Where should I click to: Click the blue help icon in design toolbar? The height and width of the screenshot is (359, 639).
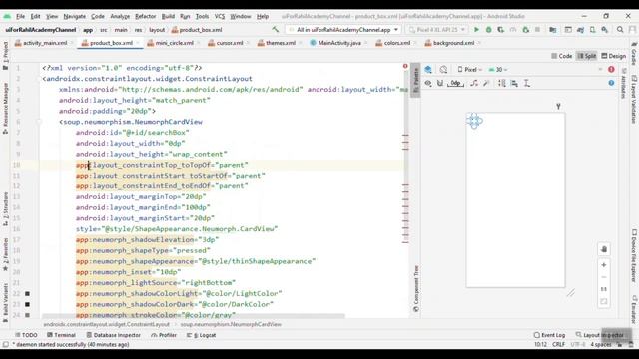pyautogui.click(x=611, y=83)
